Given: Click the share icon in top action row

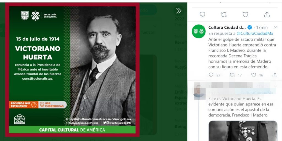Looking at the screenshot, I should click(267, 15).
